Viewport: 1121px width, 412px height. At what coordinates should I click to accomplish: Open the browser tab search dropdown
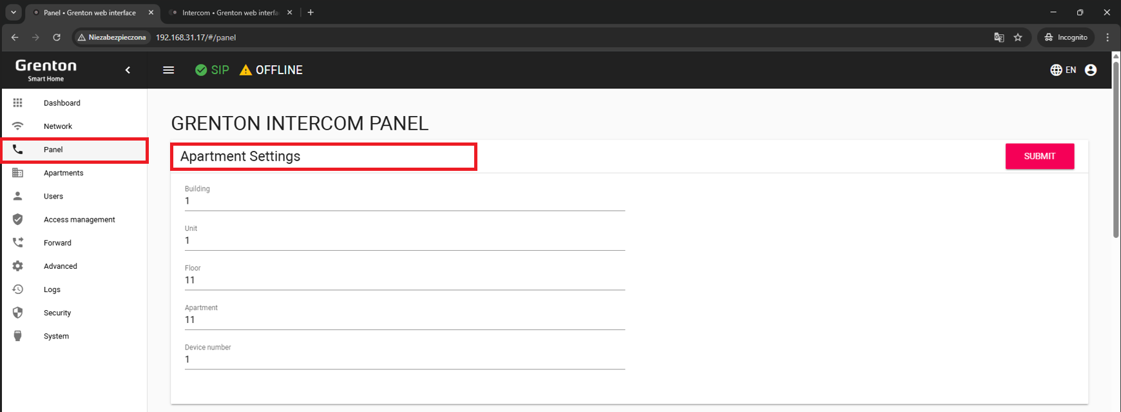click(x=13, y=12)
